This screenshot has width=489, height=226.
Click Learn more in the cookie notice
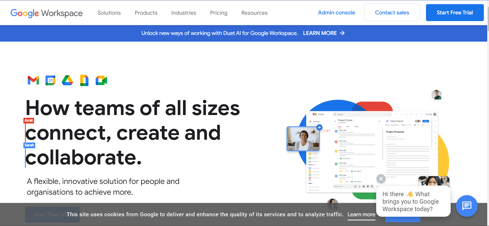(x=361, y=214)
